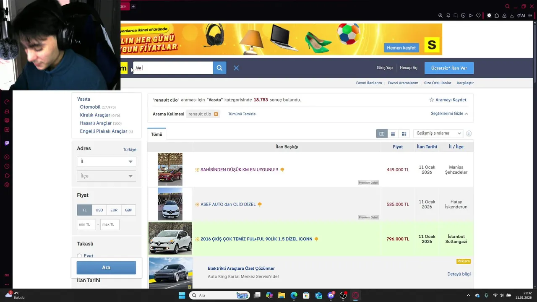This screenshot has width=537, height=302.
Task: Open GX Control speedometer icon in sidebar
Action: [7, 102]
